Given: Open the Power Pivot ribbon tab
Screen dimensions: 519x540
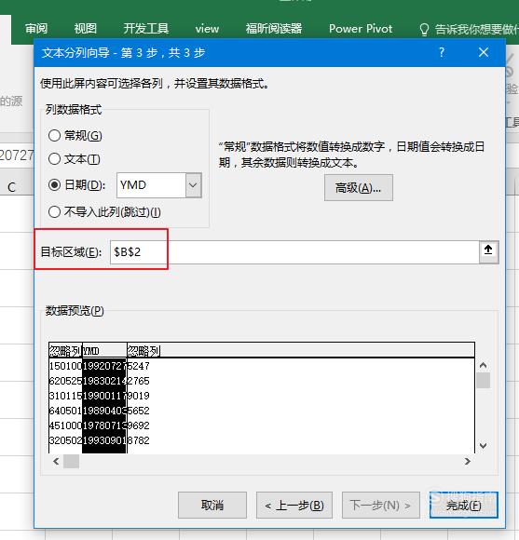Looking at the screenshot, I should 361,28.
